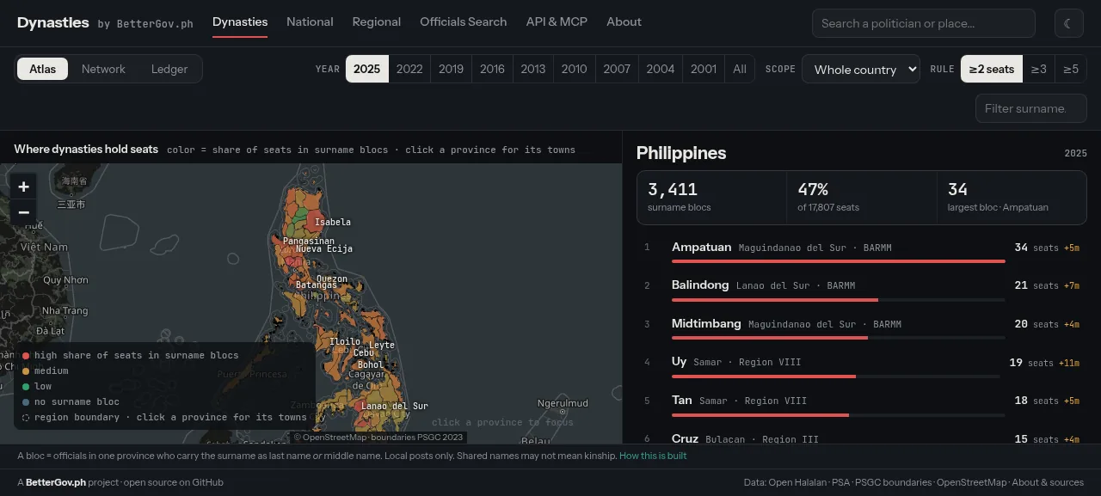Screen dimensions: 1101x496
Task: Open the OpenStreetMap attribution link on map
Action: point(334,438)
